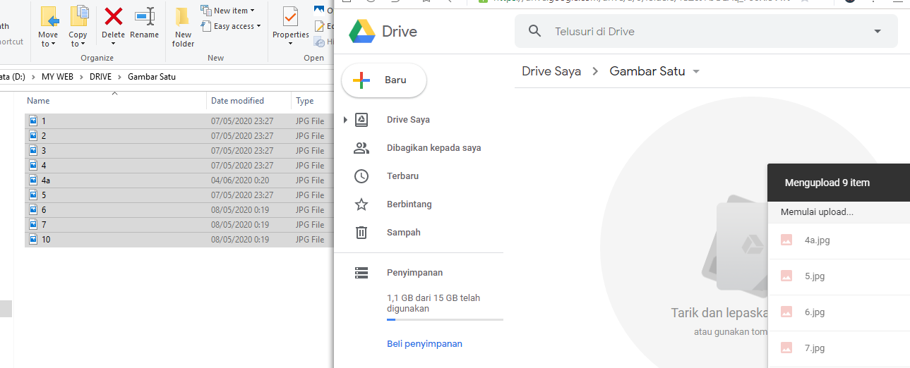Image resolution: width=910 pixels, height=368 pixels.
Task: Click 4a.jpg in the upload list
Action: coord(817,240)
